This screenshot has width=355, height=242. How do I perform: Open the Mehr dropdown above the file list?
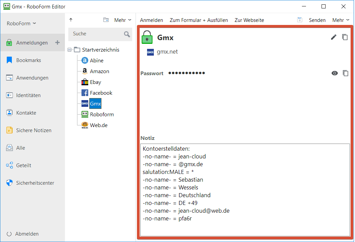click(x=123, y=20)
